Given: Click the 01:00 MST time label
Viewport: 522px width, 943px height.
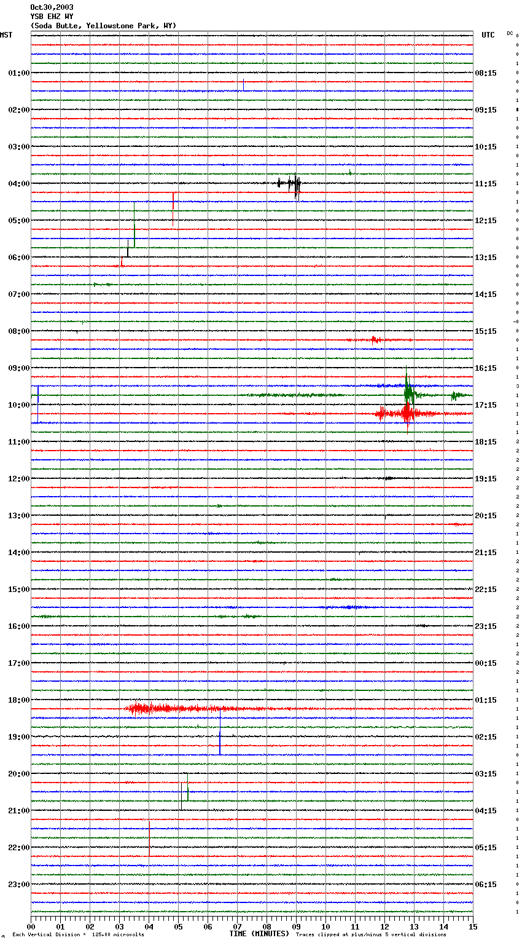Looking at the screenshot, I should 19,73.
